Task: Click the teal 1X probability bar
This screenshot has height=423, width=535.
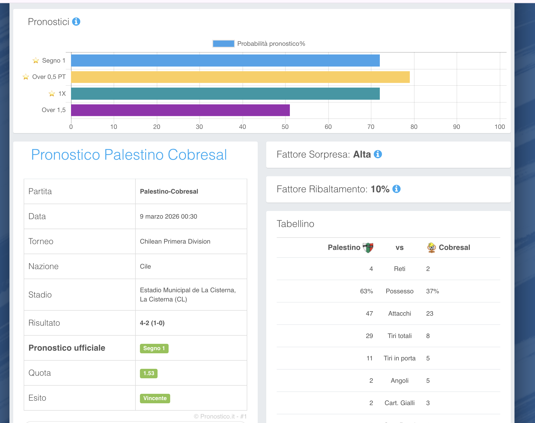Action: (225, 94)
